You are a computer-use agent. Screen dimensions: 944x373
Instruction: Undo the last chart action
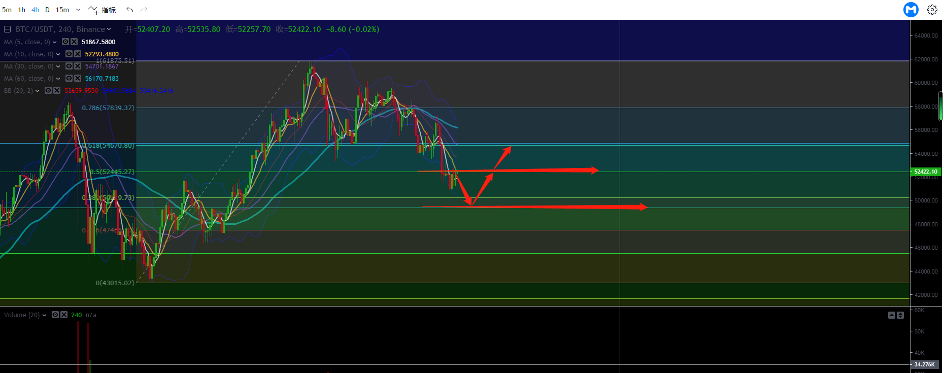point(130,10)
